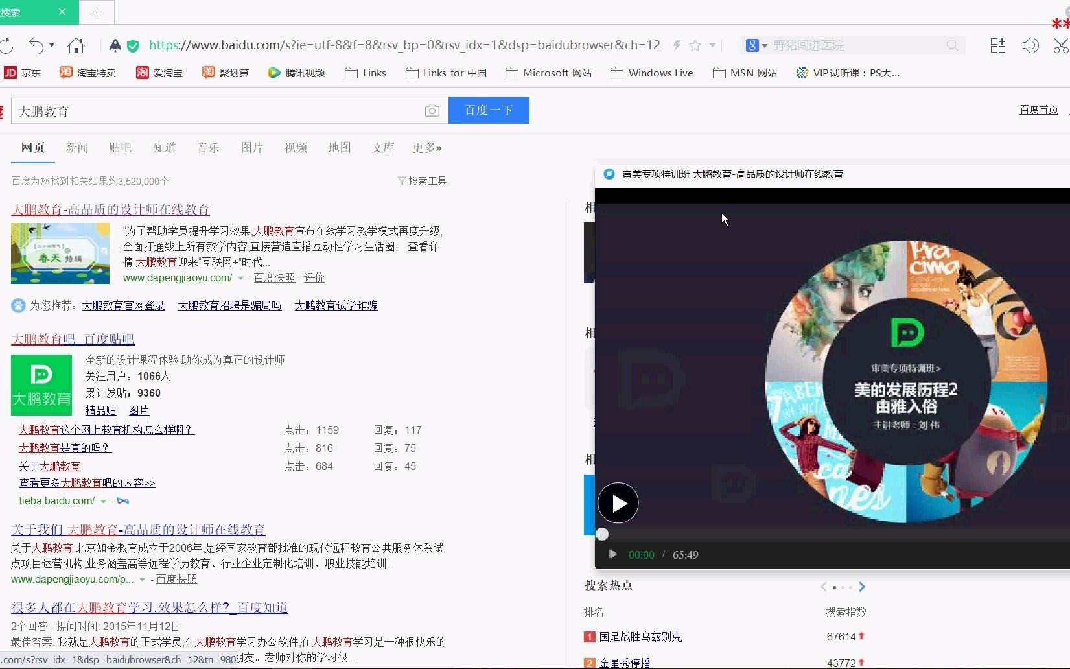Screen dimensions: 1070x669
Task: Click the browser refresh icon
Action: click(6, 45)
